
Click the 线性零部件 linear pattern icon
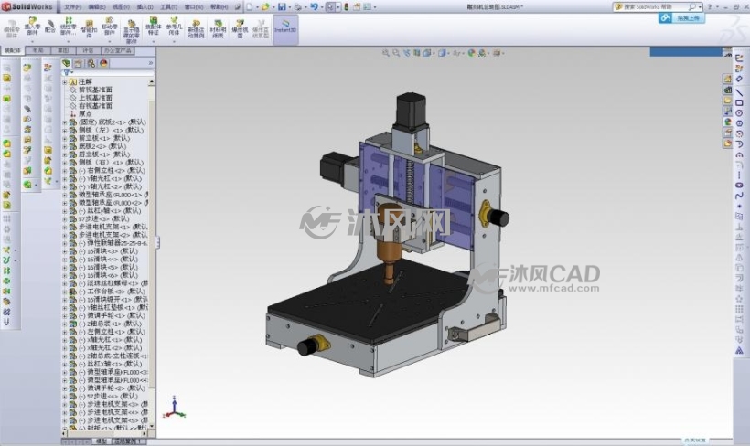[68, 27]
